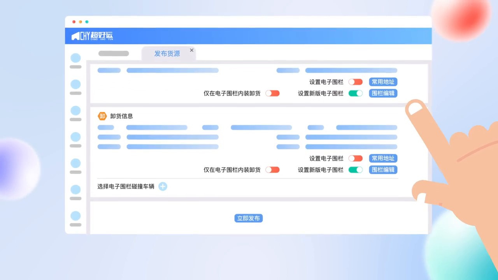Switch to the 发布货源 tab
498x280 pixels.
[x=167, y=54]
